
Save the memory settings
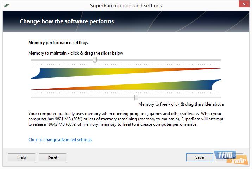200,157
